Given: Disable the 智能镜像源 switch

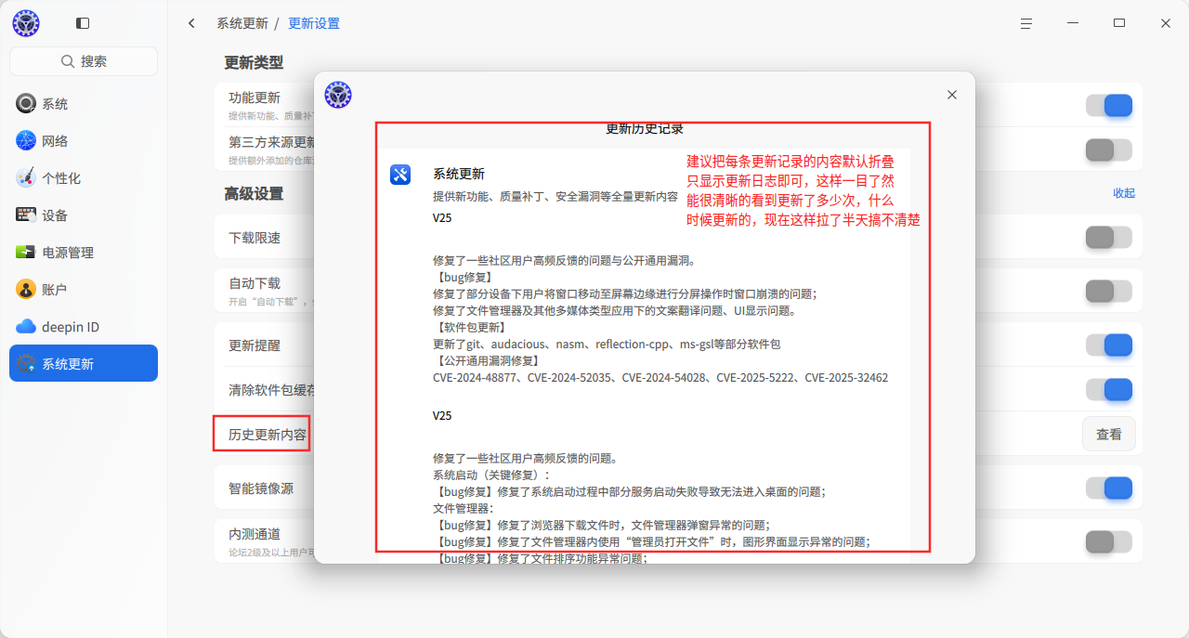Looking at the screenshot, I should click(x=1109, y=488).
